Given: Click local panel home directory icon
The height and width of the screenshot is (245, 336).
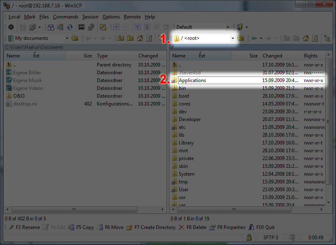Looking at the screenshot, I should point(140,38).
